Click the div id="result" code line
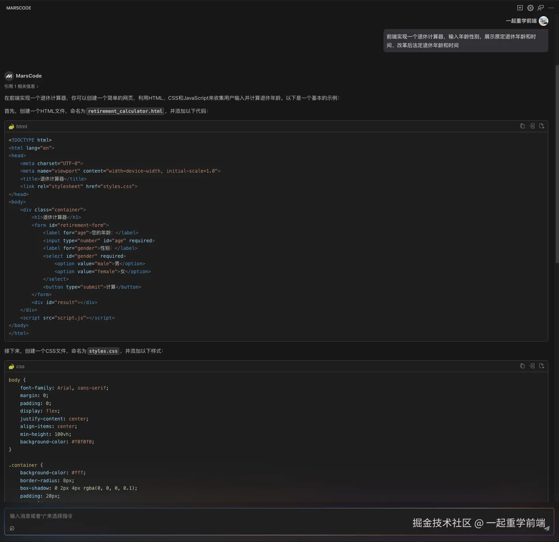559x542 pixels. [x=65, y=302]
